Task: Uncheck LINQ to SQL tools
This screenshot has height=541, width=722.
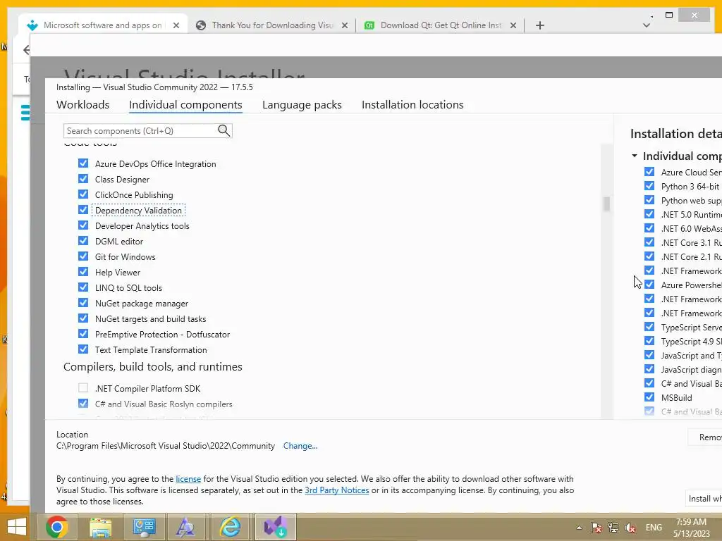Action: pos(83,287)
